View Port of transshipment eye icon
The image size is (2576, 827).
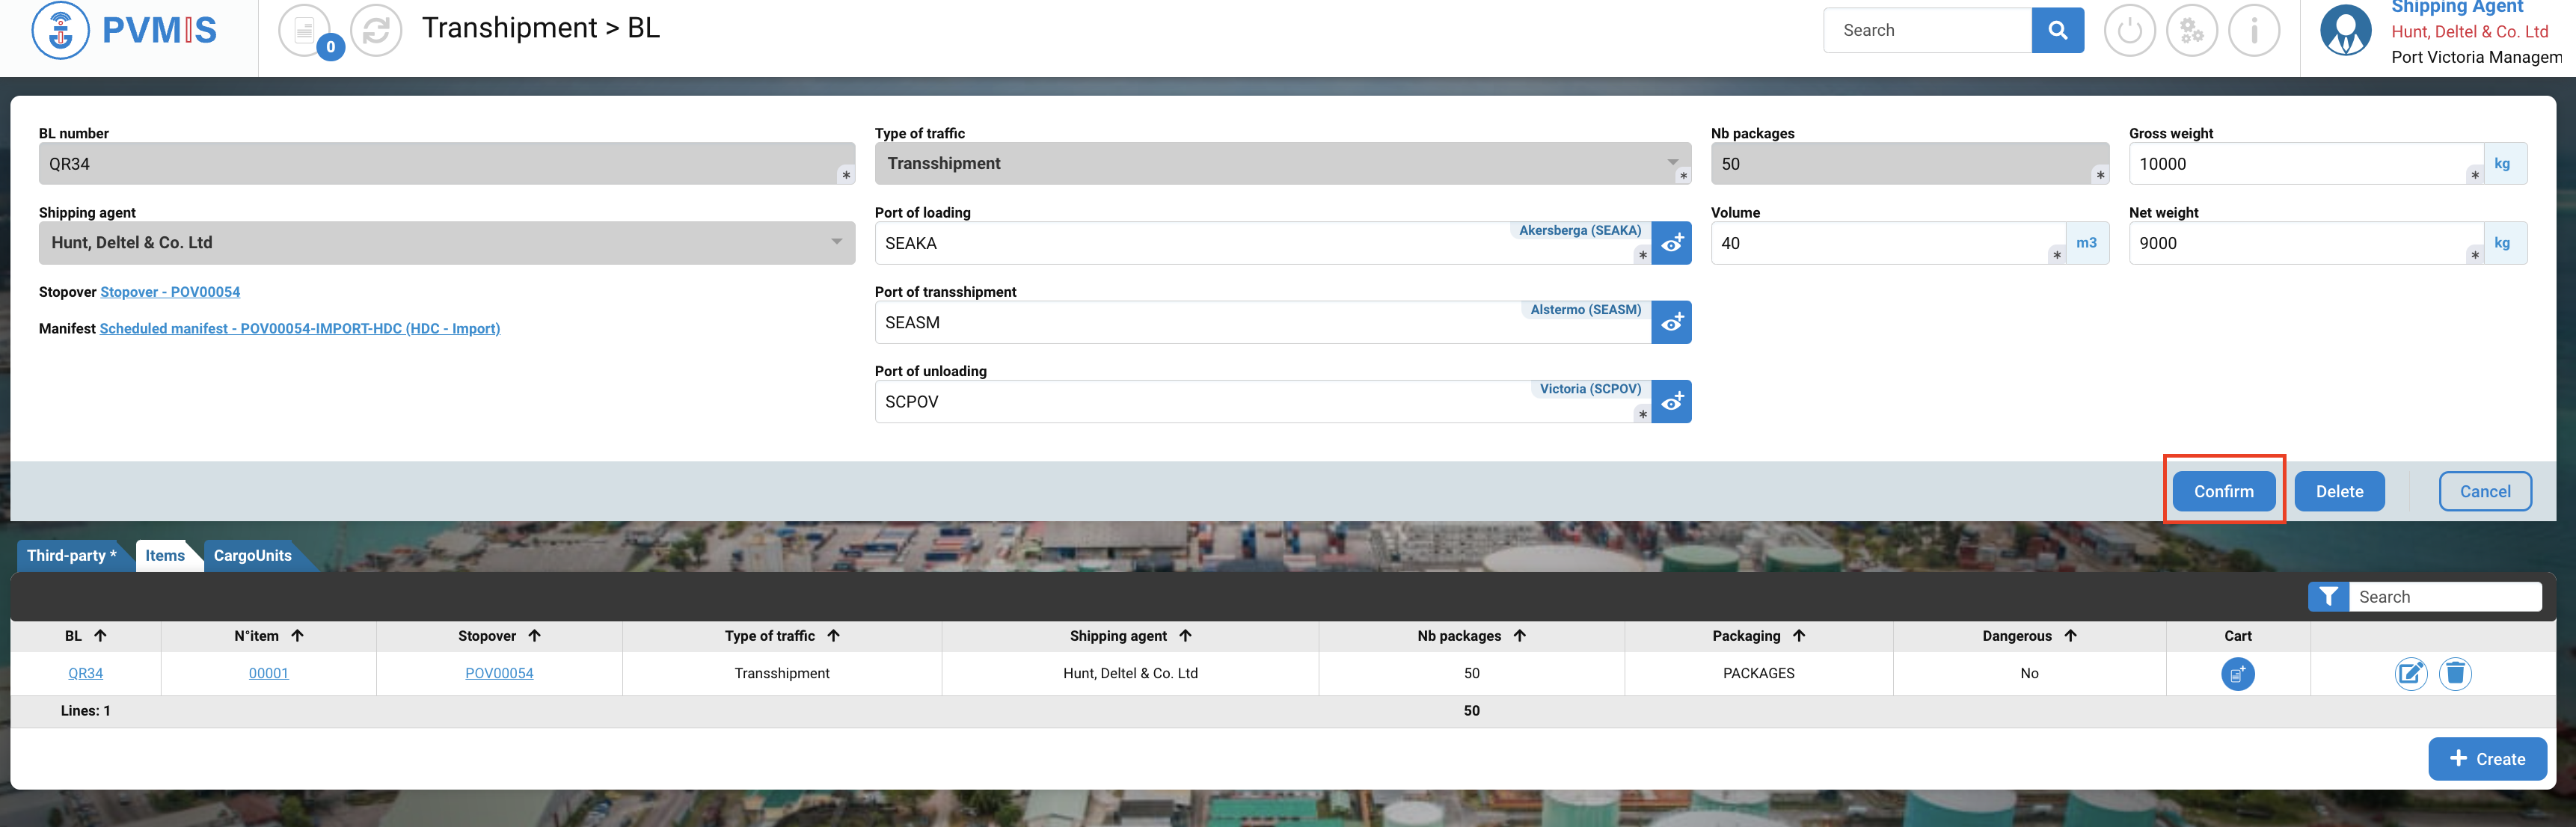1671,323
